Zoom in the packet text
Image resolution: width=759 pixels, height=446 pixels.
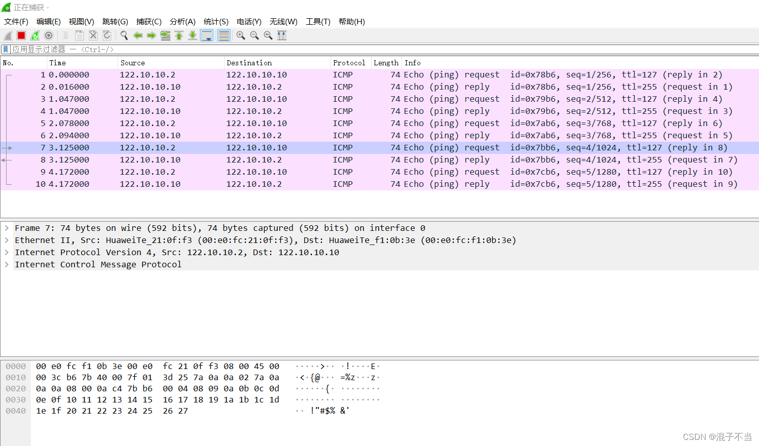point(241,35)
